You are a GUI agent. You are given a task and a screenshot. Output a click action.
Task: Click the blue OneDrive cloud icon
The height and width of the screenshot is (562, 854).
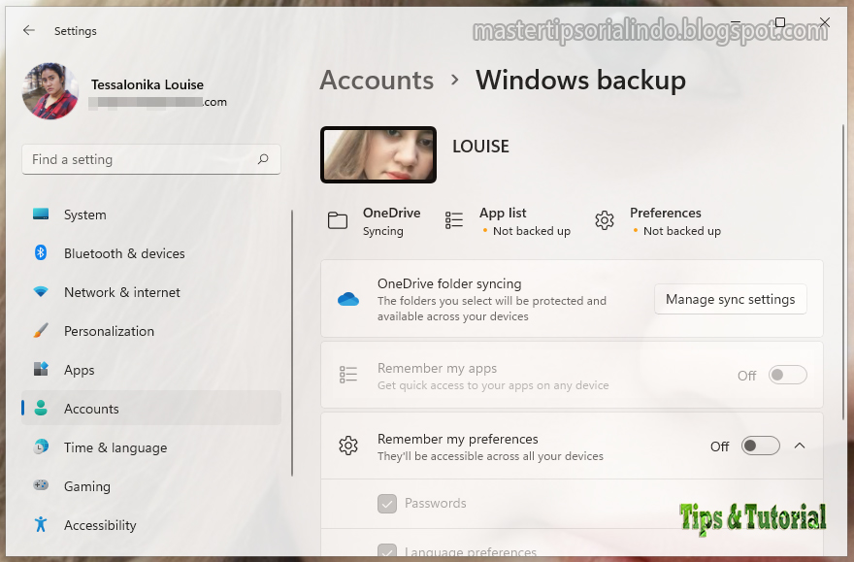(348, 299)
